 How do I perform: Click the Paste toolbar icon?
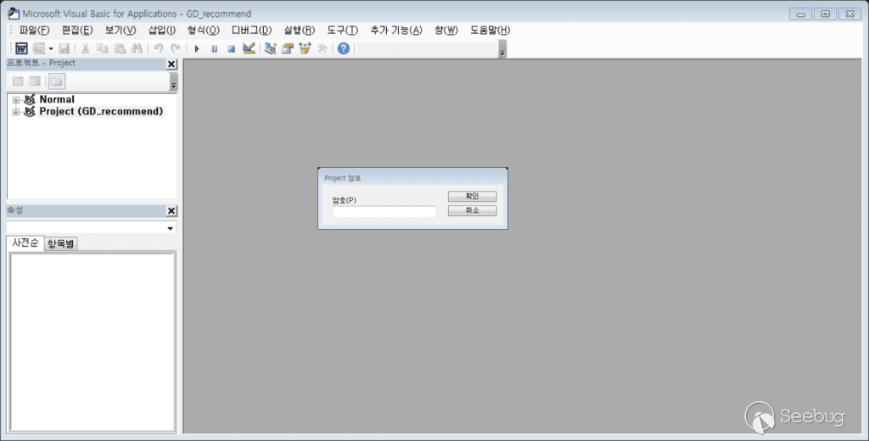(x=119, y=48)
